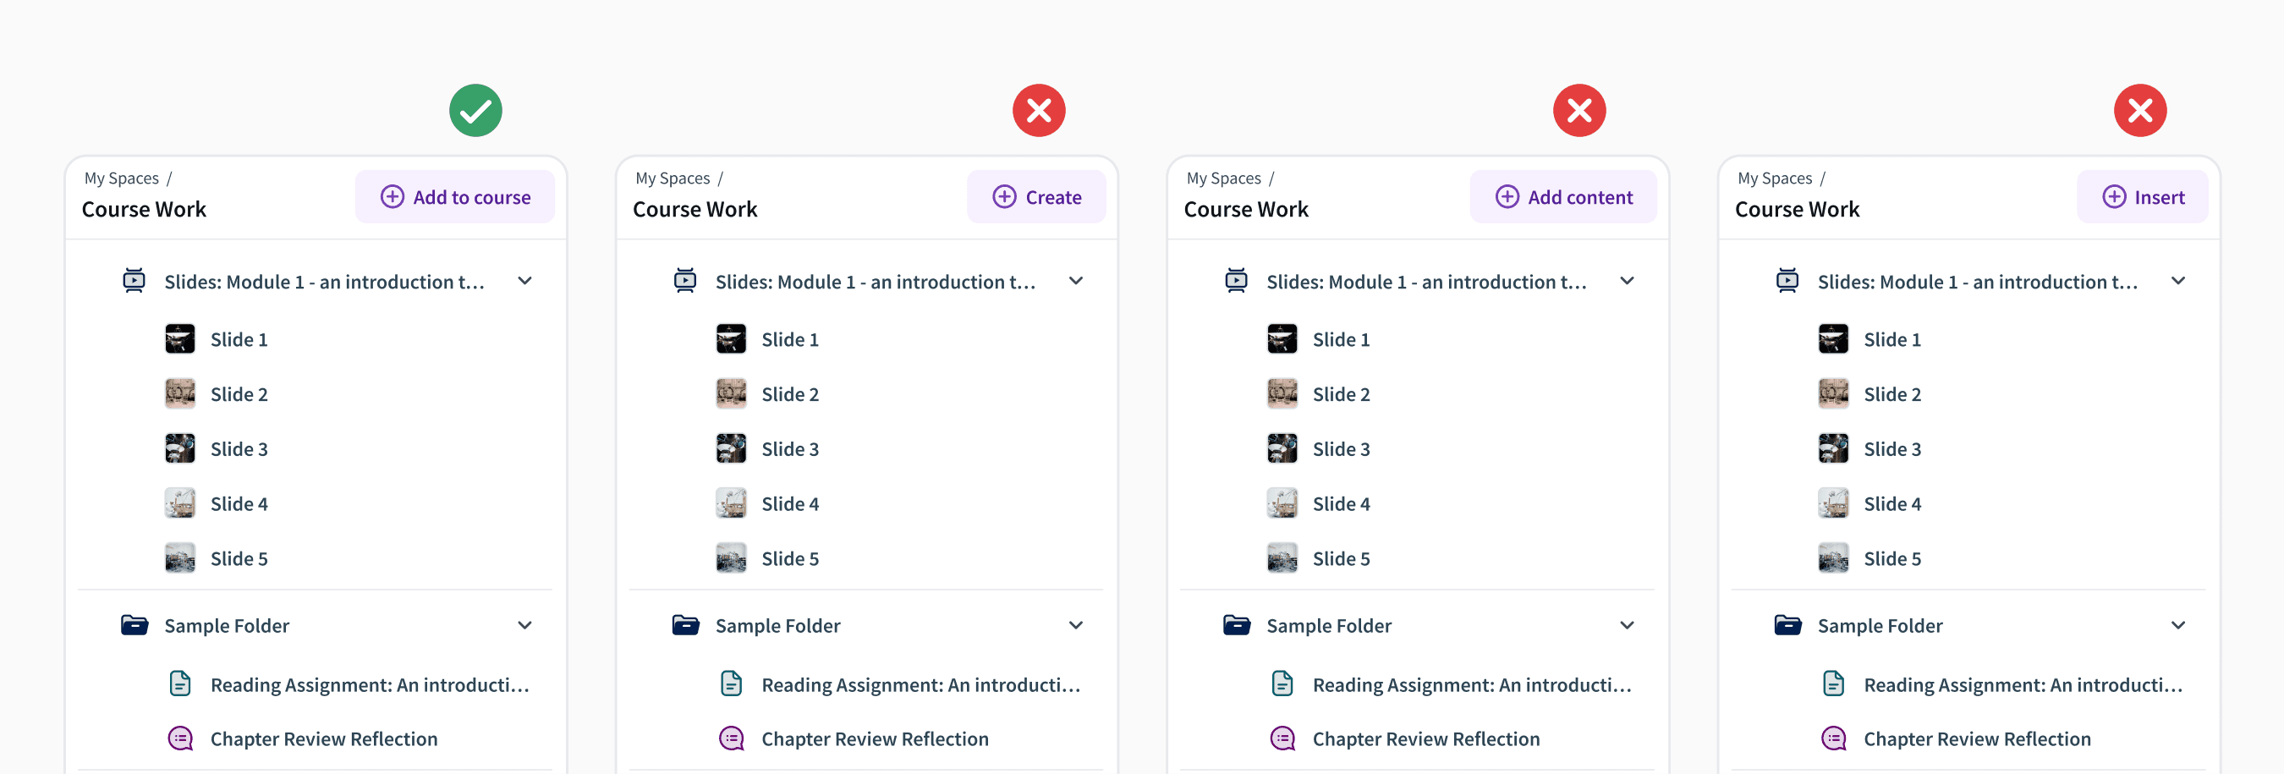The image size is (2284, 774).
Task: Click the discussion icon beside Chapter Review Reflection
Action: (180, 738)
